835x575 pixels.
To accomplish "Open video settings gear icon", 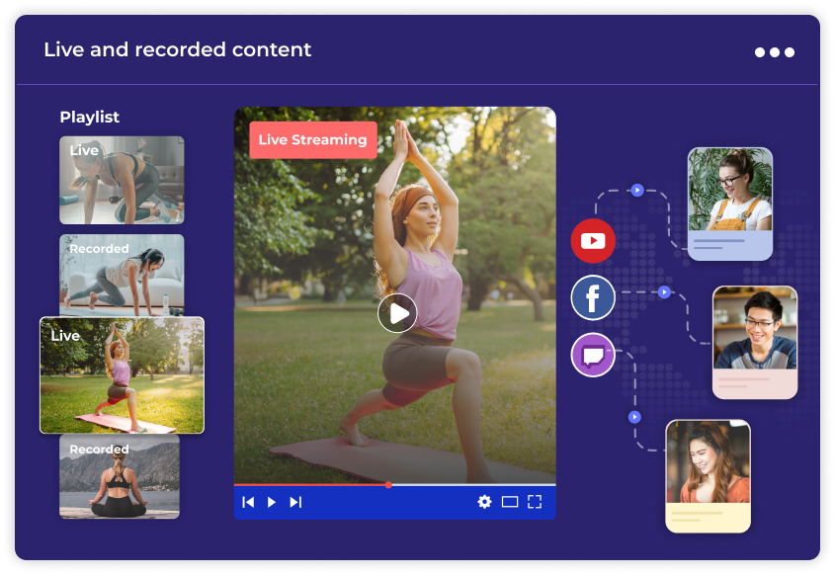I will click(484, 502).
